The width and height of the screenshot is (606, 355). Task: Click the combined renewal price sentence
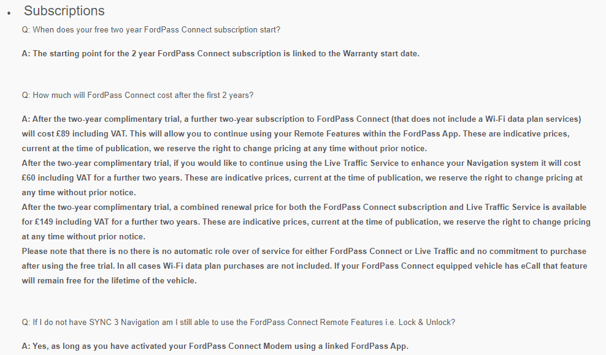click(x=304, y=207)
